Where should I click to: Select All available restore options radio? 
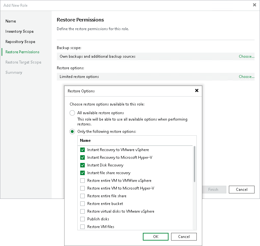(x=73, y=113)
